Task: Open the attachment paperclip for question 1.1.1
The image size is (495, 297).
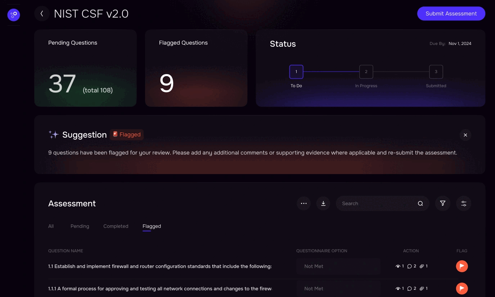Action: (422, 289)
